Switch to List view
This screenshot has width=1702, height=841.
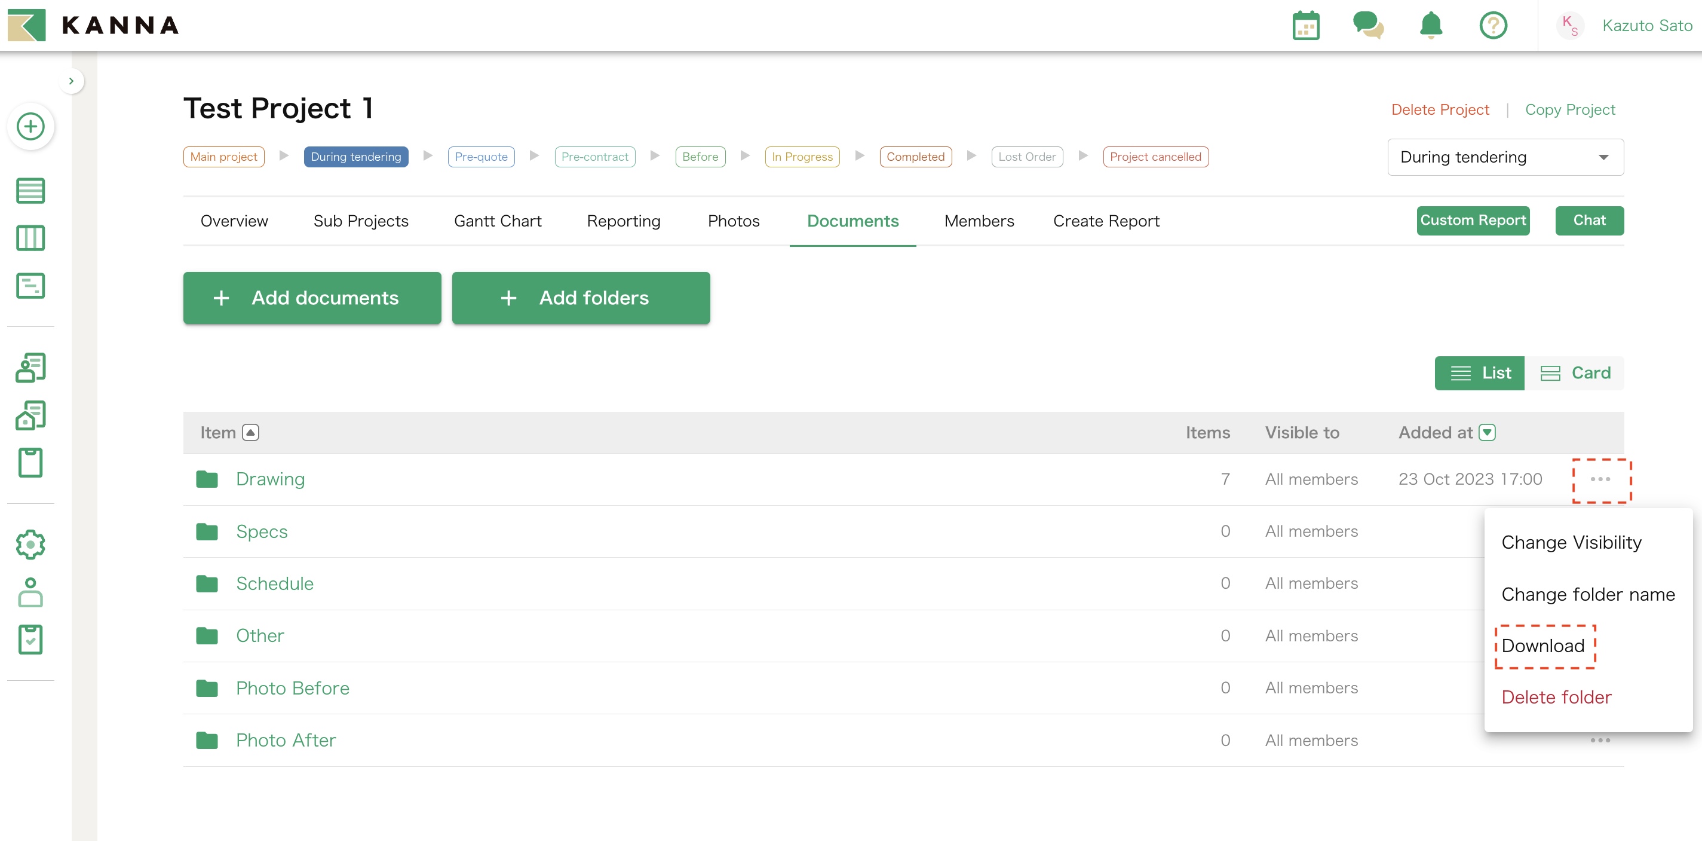click(1479, 373)
